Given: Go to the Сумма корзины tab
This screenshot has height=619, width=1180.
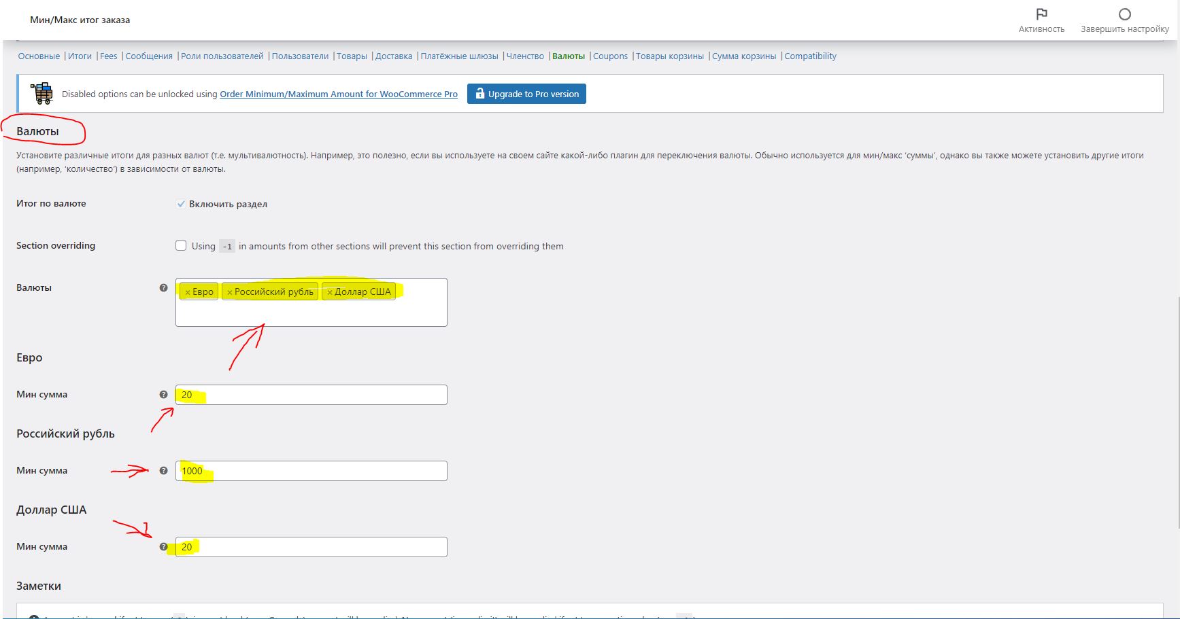Looking at the screenshot, I should point(743,56).
